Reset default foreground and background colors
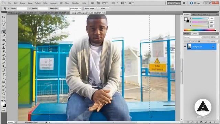Screen dimensions: 220x124 pyautogui.click(x=2, y=101)
